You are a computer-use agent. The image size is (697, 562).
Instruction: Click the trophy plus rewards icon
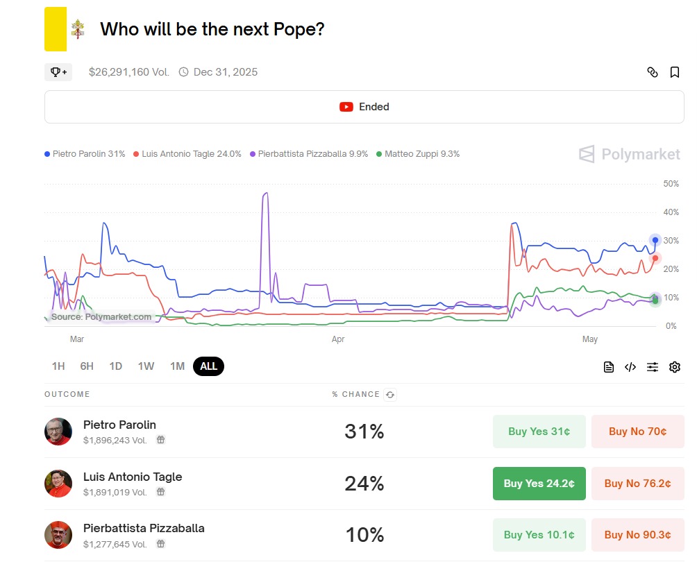[58, 72]
